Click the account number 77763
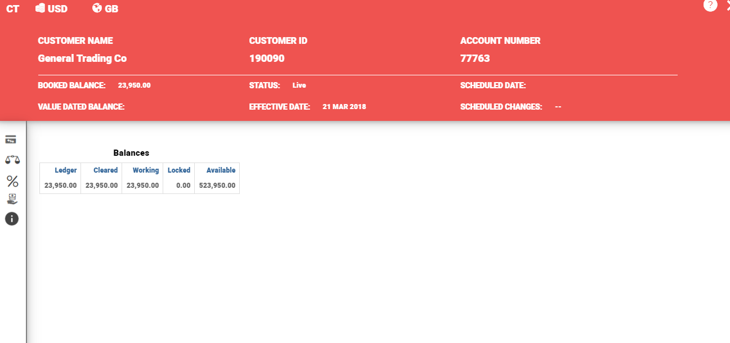The image size is (730, 343). coord(475,58)
